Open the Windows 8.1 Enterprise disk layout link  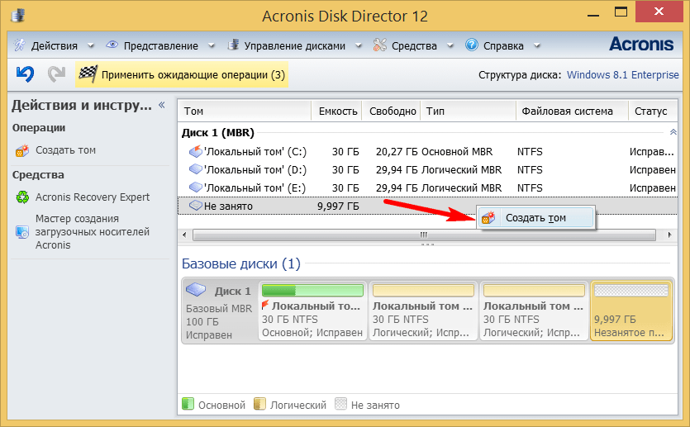click(x=622, y=75)
